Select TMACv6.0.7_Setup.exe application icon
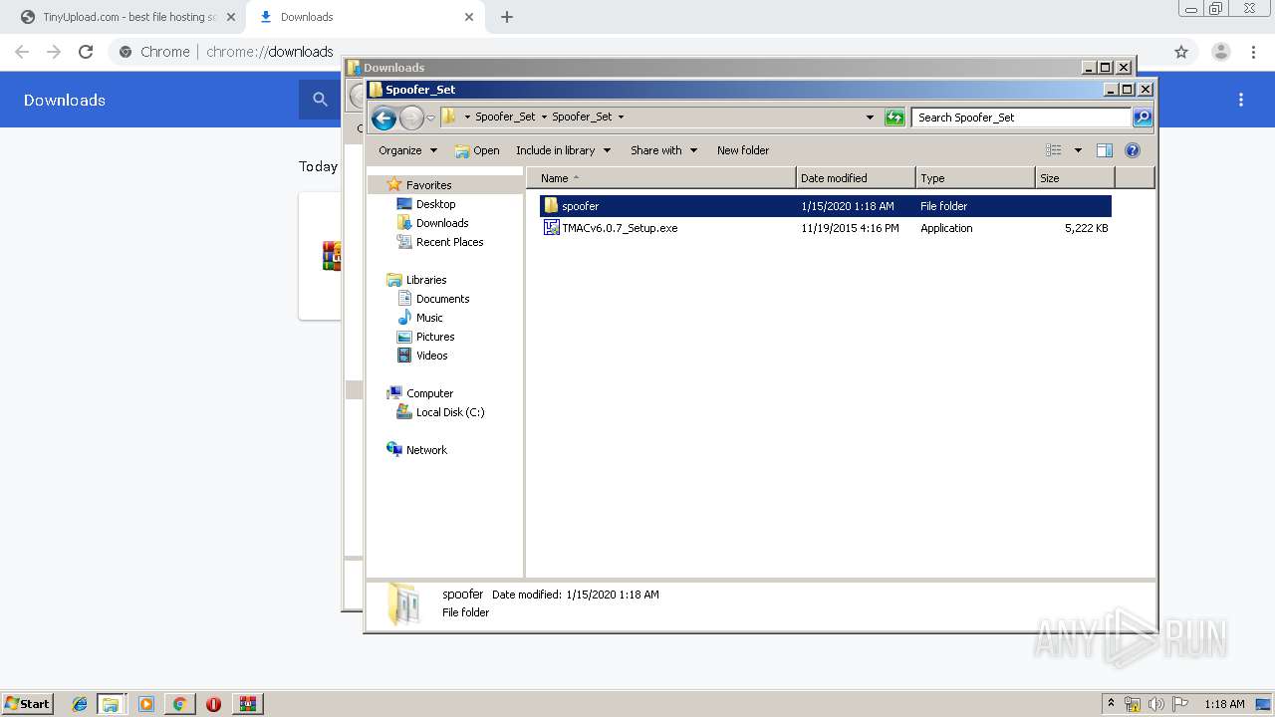The width and height of the screenshot is (1275, 717). coord(551,227)
